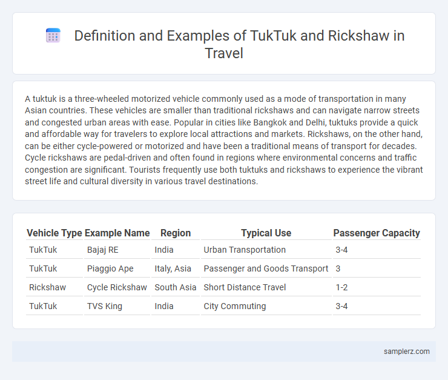Screen dimensions: 448x380
Task: Click the samplerz.com footer text
Action: coord(407,352)
